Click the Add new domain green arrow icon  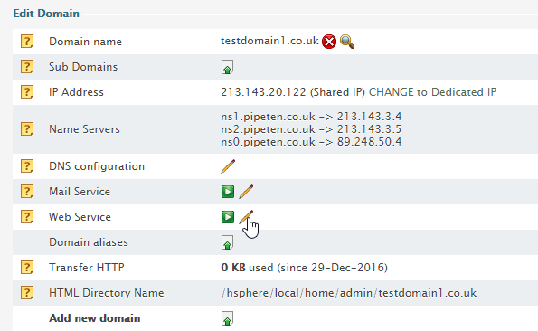point(227,318)
